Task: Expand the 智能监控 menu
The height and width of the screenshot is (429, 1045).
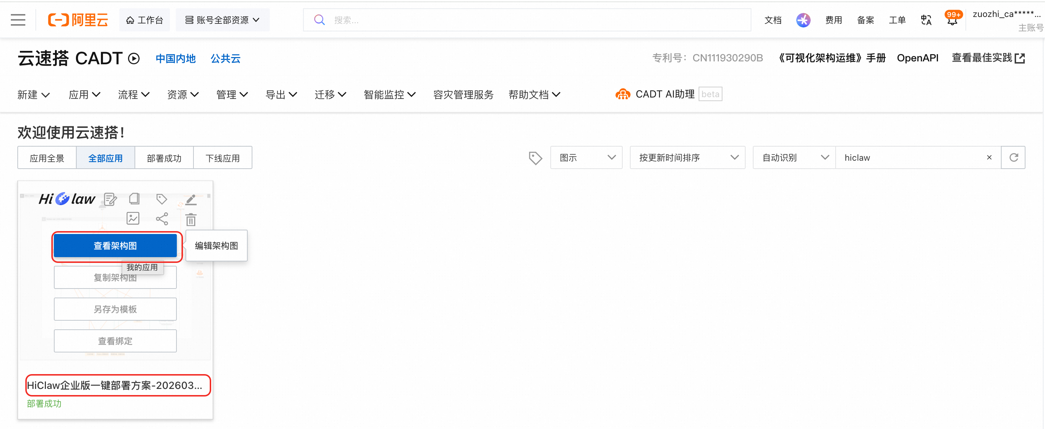Action: tap(390, 95)
